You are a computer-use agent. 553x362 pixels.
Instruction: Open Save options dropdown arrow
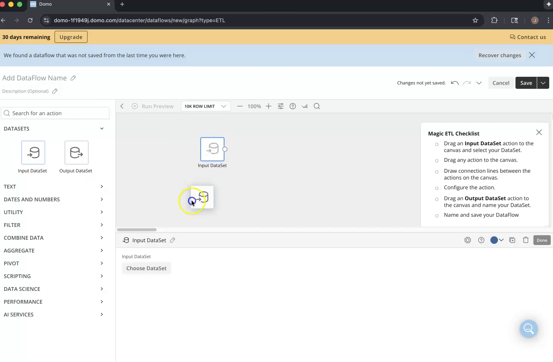pos(543,83)
